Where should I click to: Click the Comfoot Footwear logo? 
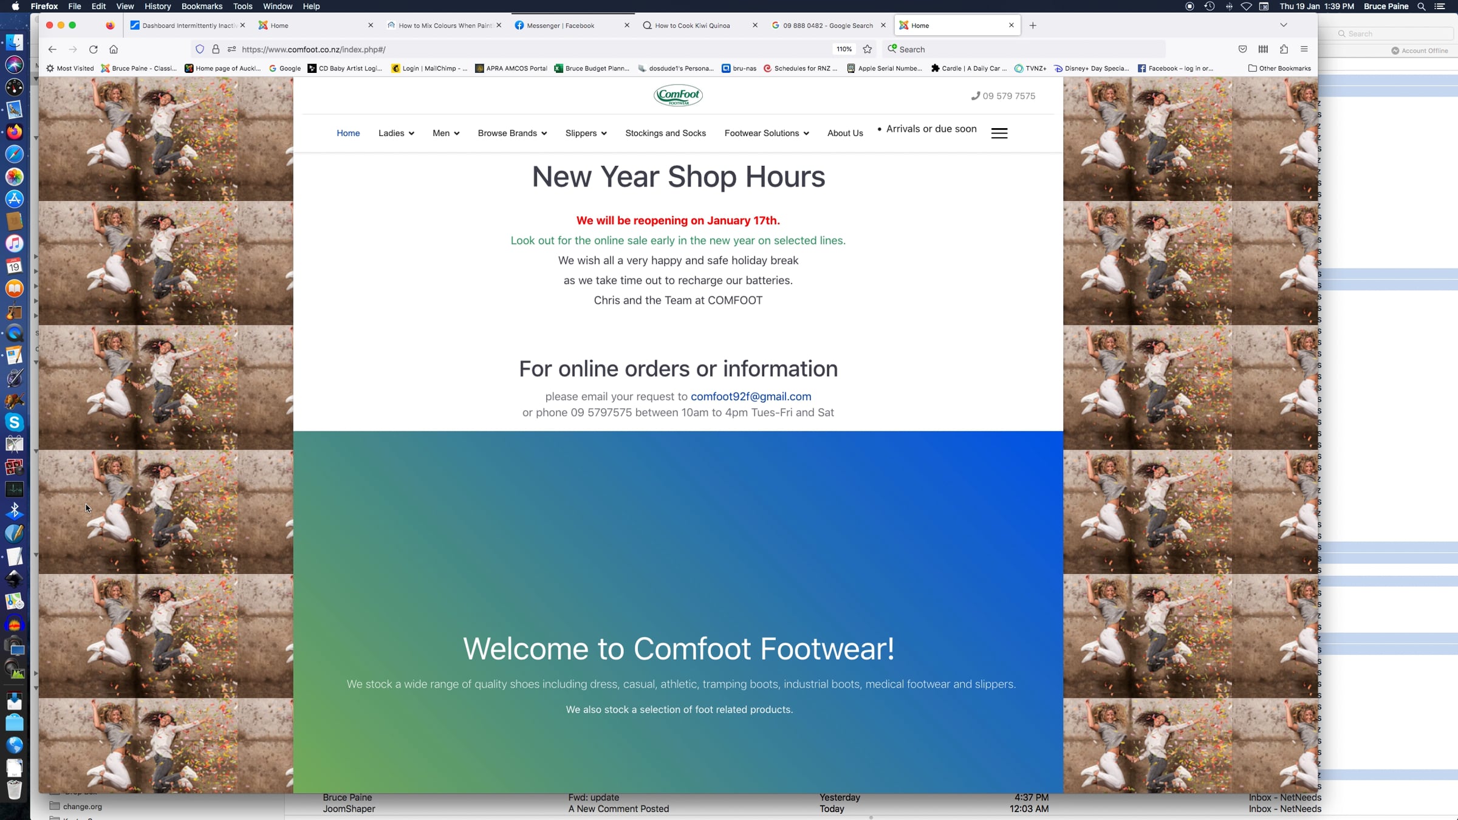pos(678,95)
